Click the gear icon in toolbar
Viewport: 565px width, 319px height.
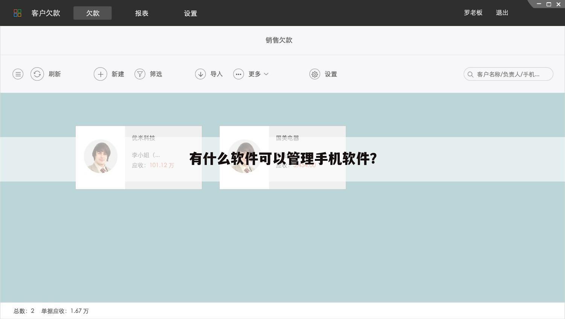coord(315,74)
